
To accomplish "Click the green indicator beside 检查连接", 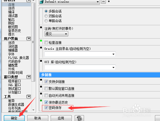I will [x=41, y=41].
